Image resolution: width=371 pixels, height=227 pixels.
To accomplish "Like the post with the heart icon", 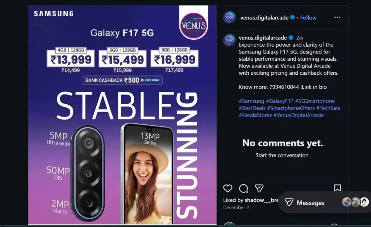I will 228,188.
